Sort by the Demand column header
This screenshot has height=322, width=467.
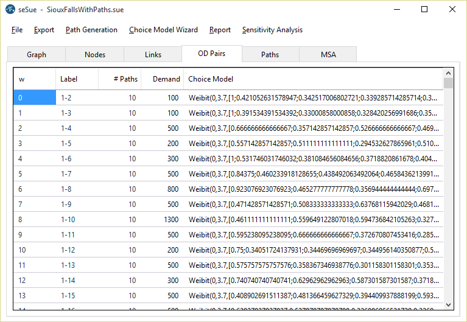[x=166, y=79]
